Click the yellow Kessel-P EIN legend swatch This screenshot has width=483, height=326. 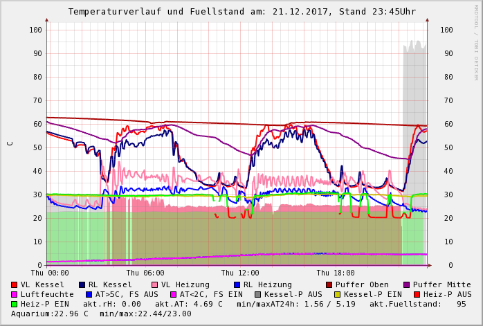(338, 294)
